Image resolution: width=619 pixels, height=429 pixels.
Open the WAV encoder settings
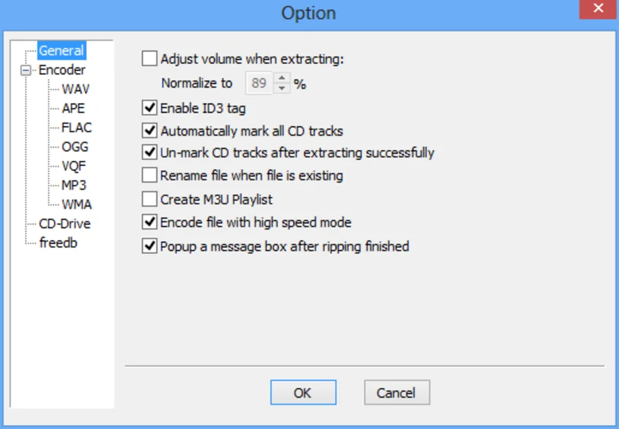tap(75, 89)
